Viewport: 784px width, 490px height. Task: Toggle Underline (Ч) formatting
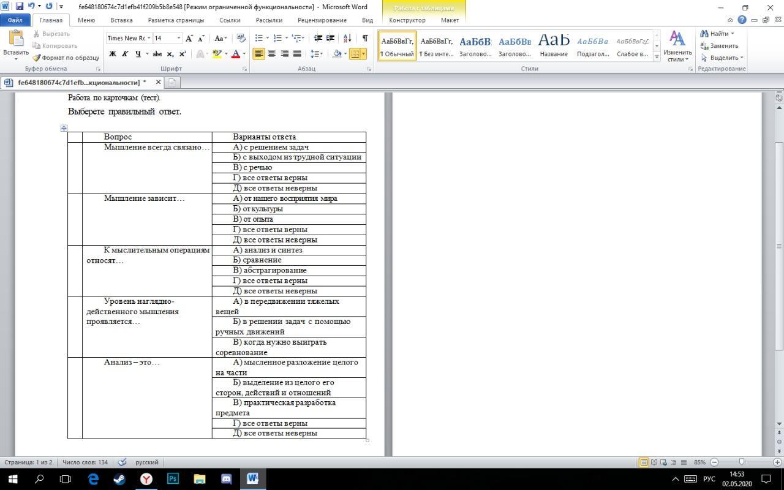(x=138, y=54)
